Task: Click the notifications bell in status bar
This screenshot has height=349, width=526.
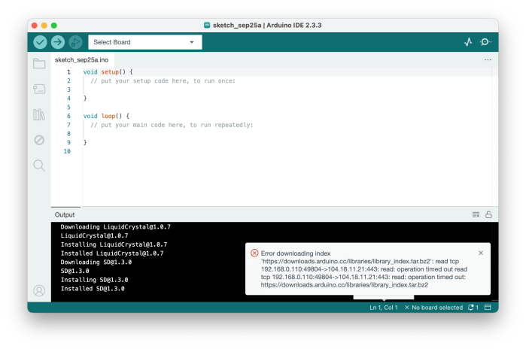Action: point(473,308)
